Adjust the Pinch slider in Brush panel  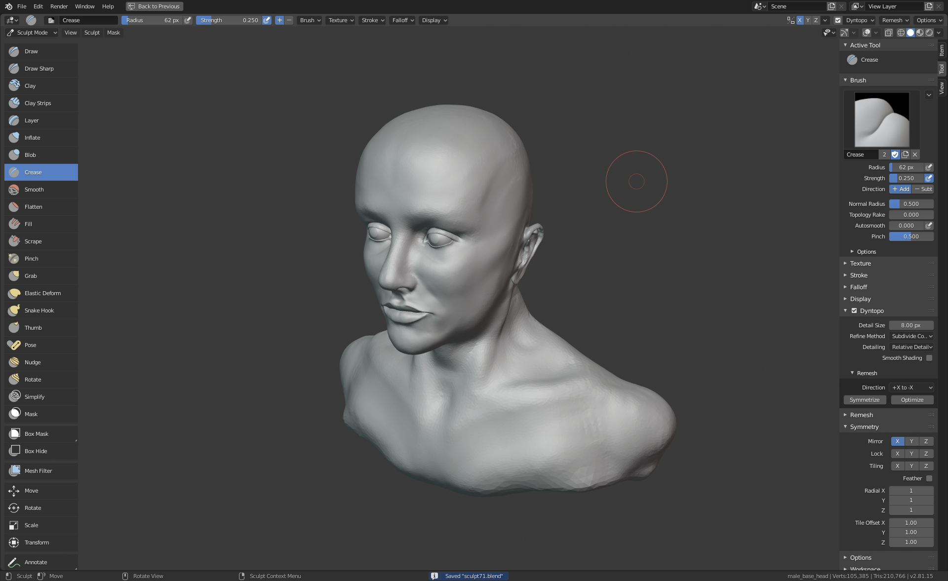(911, 236)
